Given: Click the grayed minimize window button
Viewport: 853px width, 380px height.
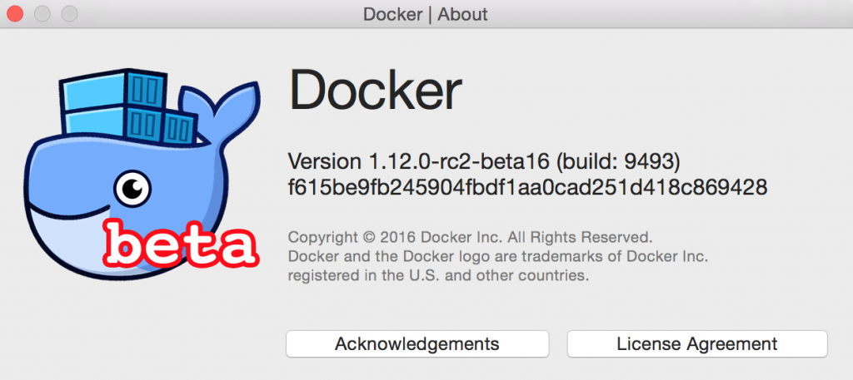Looking at the screenshot, I should [x=42, y=13].
